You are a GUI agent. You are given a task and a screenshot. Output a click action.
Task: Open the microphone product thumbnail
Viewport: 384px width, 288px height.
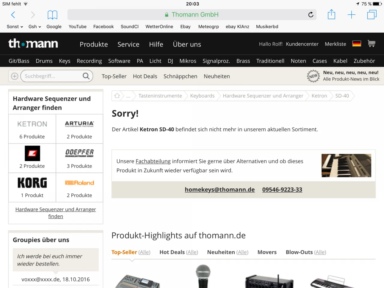(203, 276)
